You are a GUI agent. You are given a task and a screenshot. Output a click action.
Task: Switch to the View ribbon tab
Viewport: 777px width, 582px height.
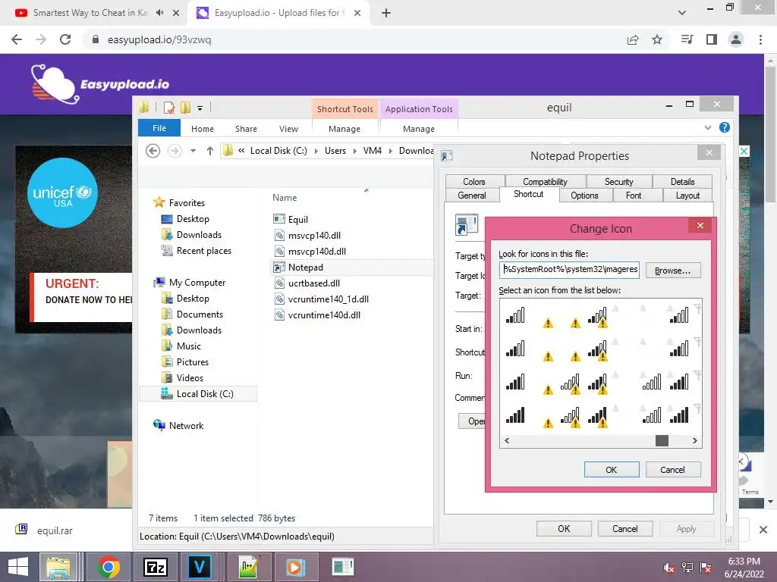coord(288,129)
